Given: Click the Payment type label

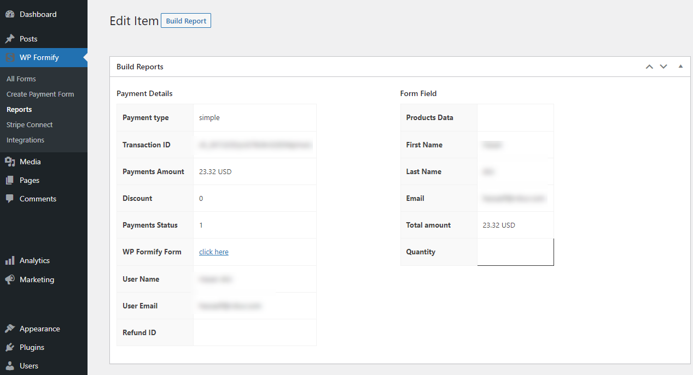Looking at the screenshot, I should [x=145, y=117].
